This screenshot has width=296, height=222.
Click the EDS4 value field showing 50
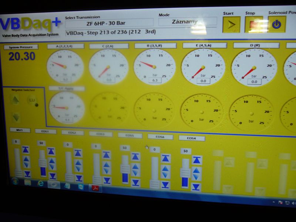[186, 151]
